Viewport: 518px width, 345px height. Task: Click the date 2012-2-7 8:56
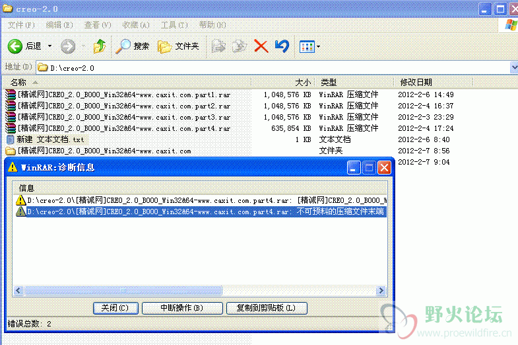click(424, 151)
